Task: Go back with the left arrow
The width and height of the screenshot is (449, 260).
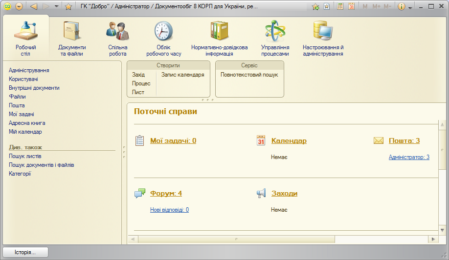Action: (34, 6)
